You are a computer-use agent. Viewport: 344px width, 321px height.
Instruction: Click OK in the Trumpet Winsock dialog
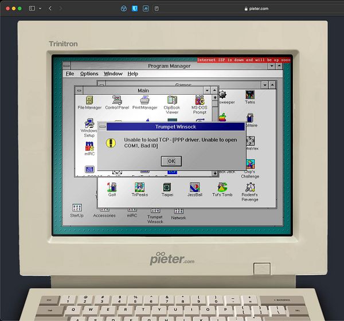tap(171, 161)
